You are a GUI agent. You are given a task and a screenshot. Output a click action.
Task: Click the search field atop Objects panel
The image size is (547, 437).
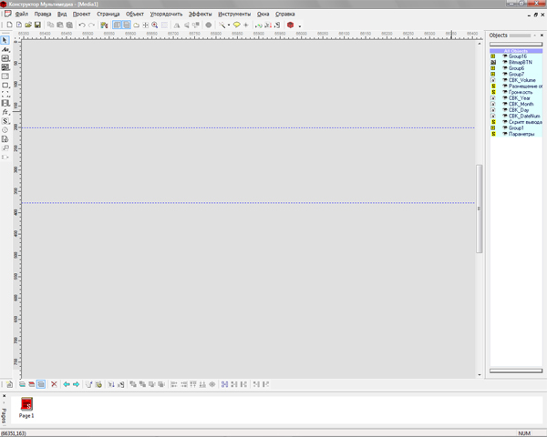tap(516, 45)
